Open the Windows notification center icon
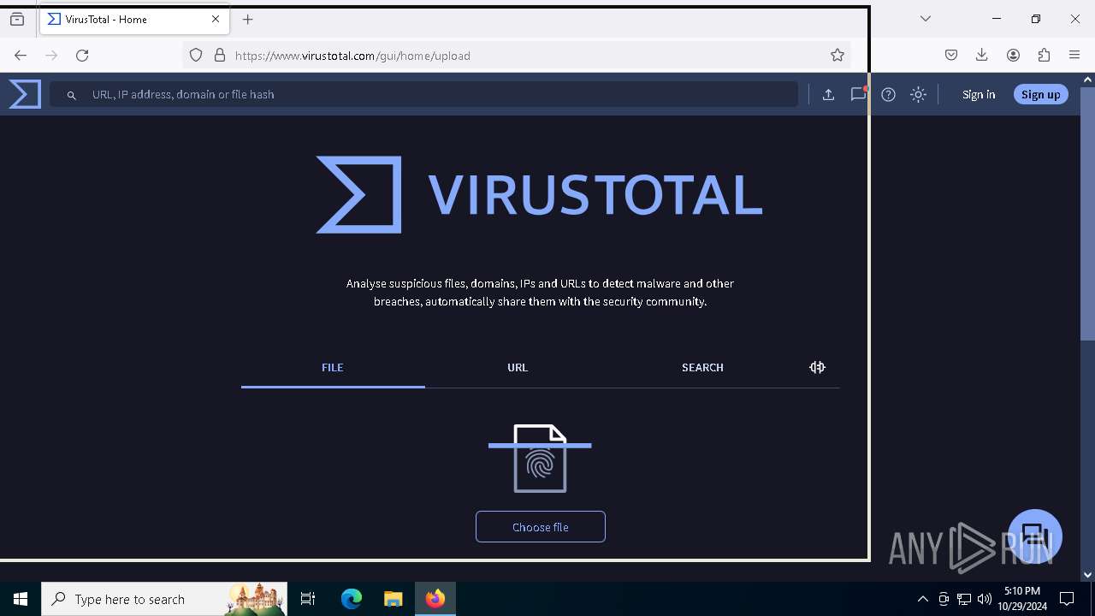Screen dimensions: 1095x616 [x=1067, y=599]
